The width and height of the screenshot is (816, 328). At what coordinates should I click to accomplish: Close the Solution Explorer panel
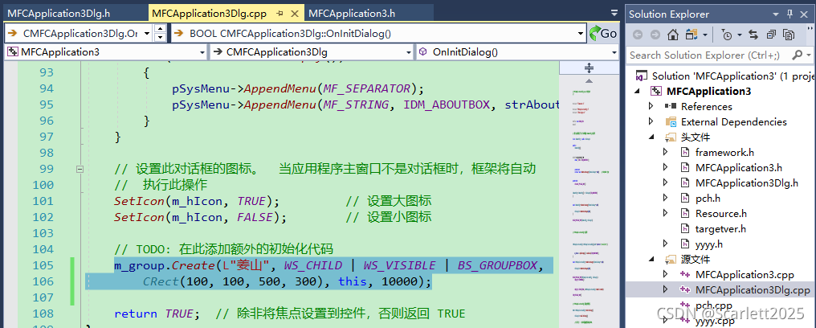point(805,14)
